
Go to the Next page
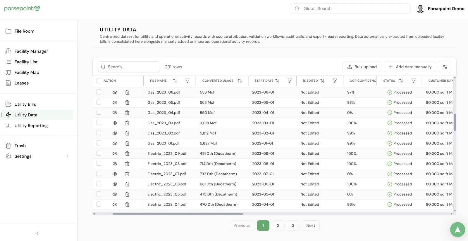tap(311, 226)
